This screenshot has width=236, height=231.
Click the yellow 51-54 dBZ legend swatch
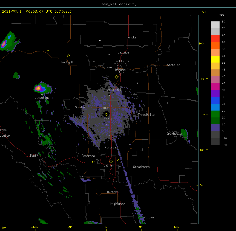click(x=215, y=59)
